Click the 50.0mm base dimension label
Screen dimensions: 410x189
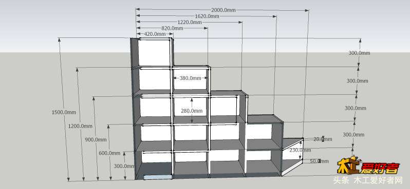click(319, 161)
